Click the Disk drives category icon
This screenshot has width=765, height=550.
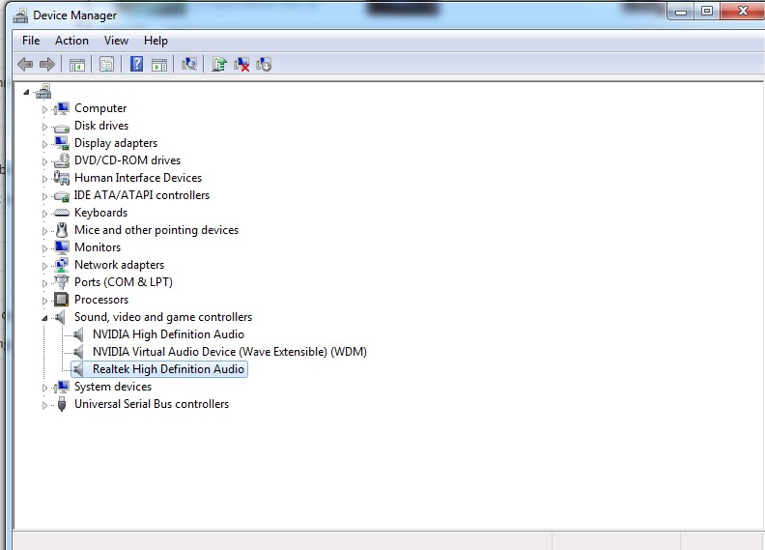point(62,127)
